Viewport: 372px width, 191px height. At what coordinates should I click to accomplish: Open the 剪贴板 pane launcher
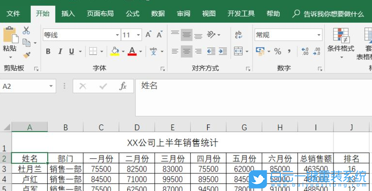36,69
